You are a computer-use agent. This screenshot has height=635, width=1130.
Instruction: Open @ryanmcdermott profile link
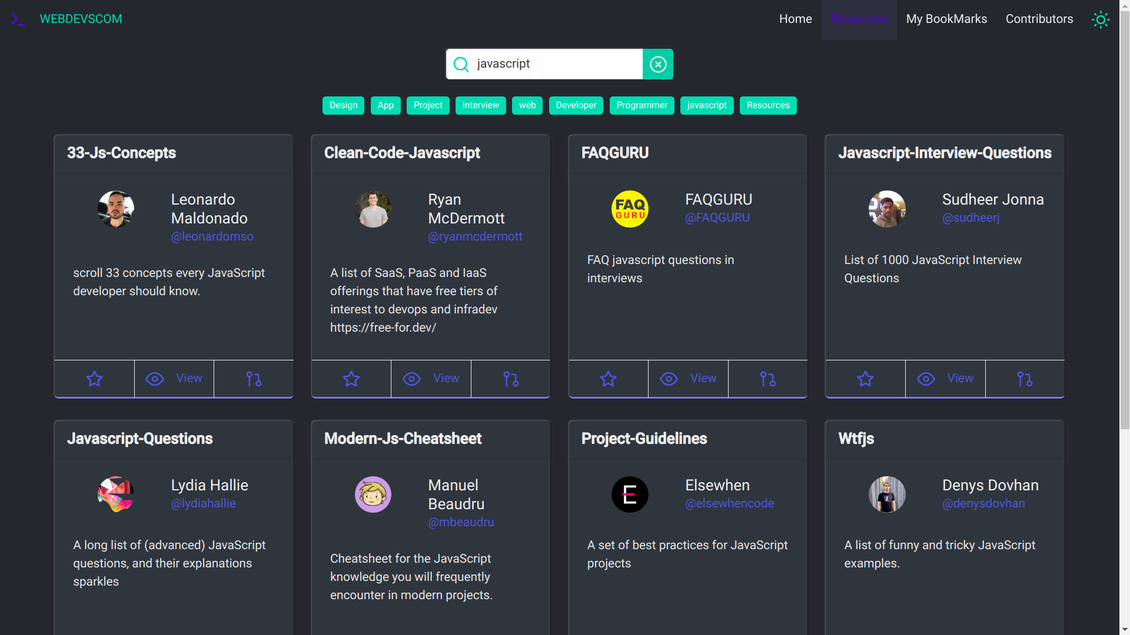click(x=476, y=236)
